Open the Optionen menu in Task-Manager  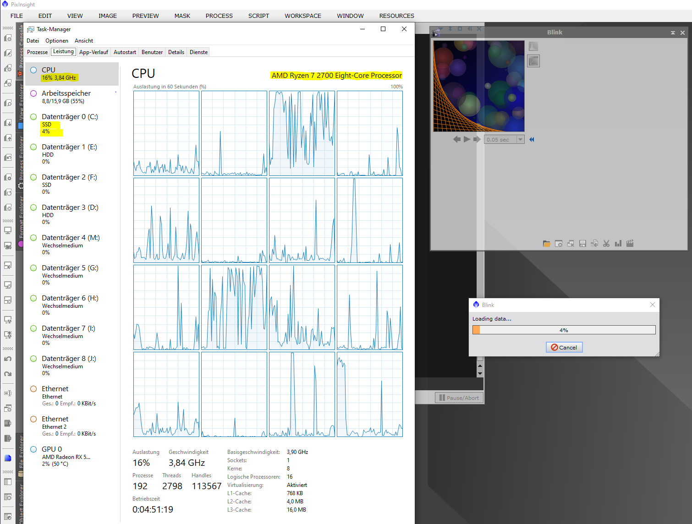[x=57, y=41]
